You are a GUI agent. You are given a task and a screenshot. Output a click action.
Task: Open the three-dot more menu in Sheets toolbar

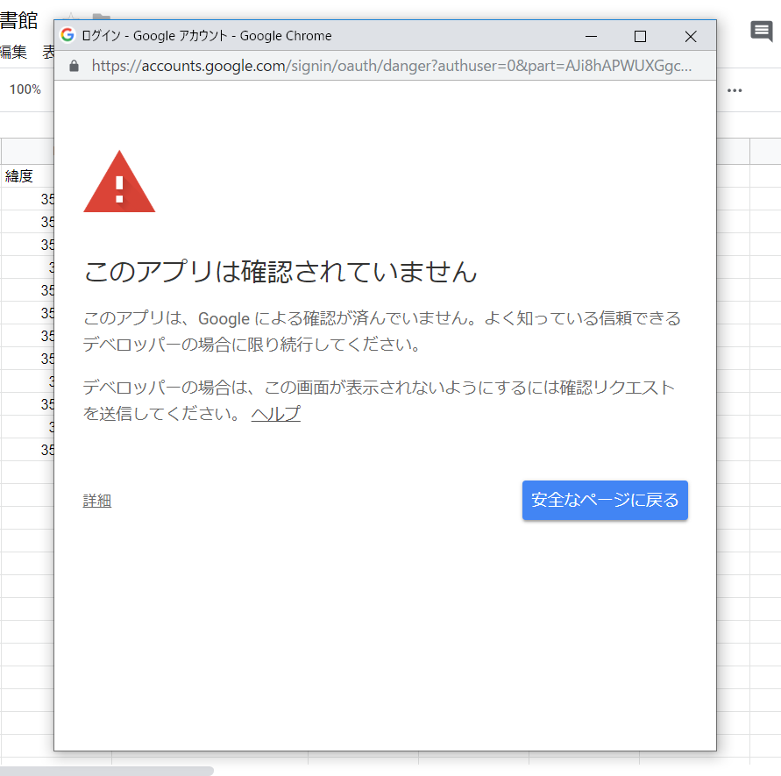click(x=735, y=90)
